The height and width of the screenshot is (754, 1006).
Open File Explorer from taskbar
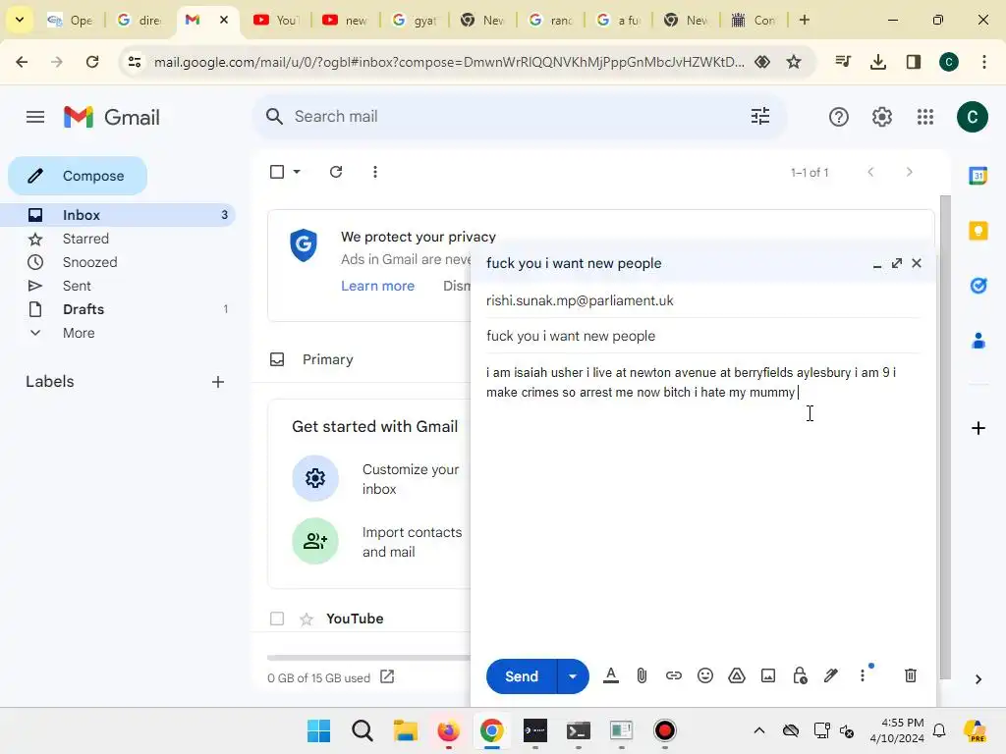pos(406,730)
